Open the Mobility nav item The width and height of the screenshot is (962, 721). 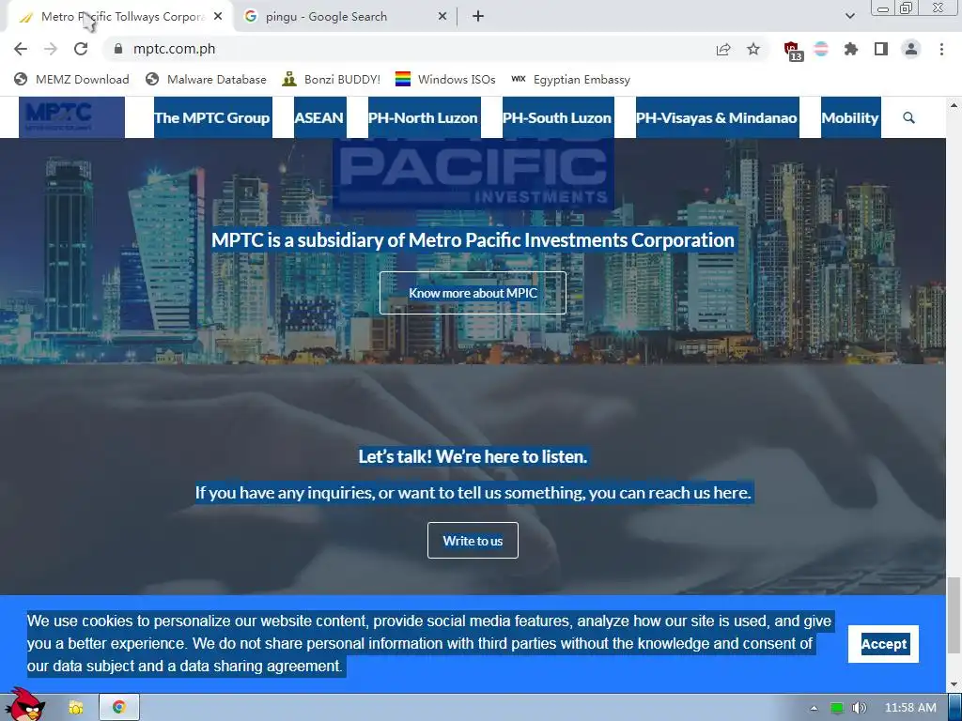pyautogui.click(x=850, y=117)
